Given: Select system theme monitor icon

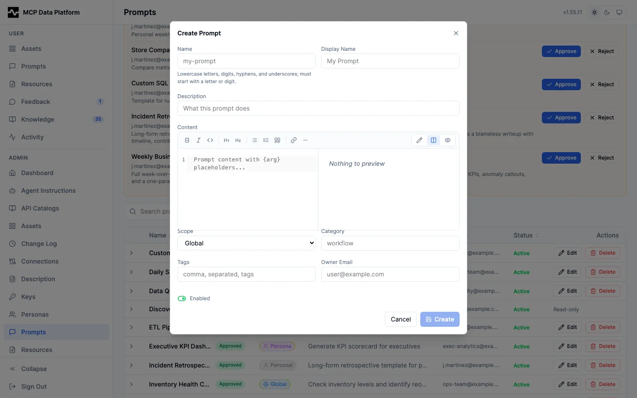Looking at the screenshot, I should (619, 12).
